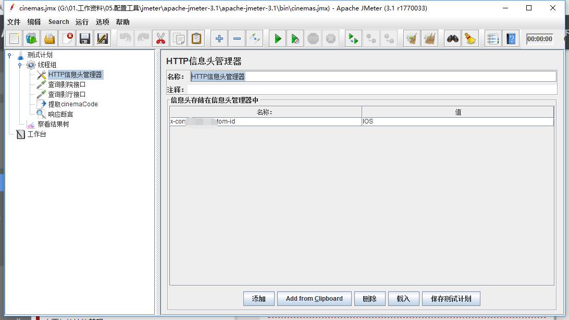
Task: Save the test plan with floppy icon
Action: pyautogui.click(x=85, y=39)
